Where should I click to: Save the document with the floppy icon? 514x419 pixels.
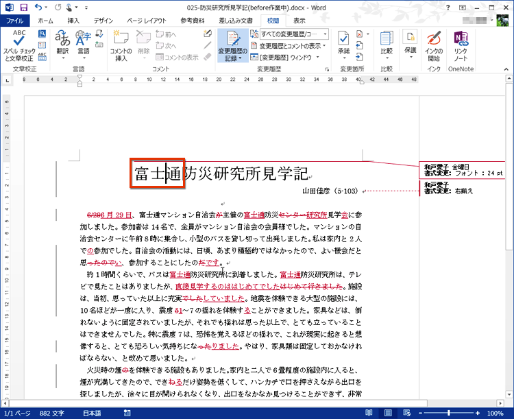pos(23,8)
